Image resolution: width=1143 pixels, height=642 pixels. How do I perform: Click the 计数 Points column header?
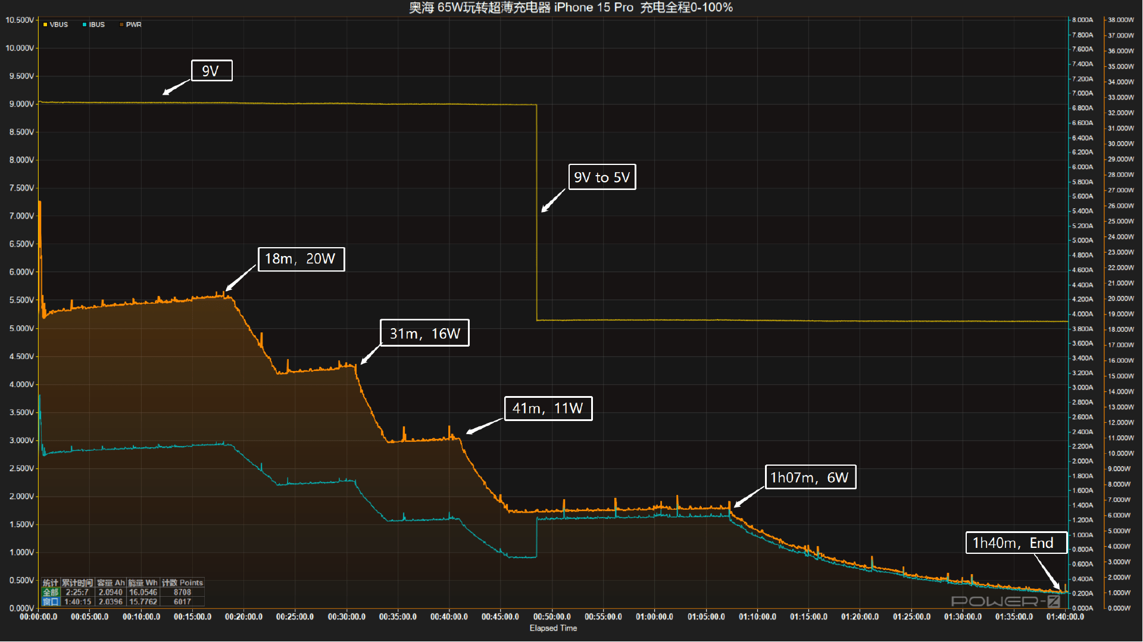182,583
